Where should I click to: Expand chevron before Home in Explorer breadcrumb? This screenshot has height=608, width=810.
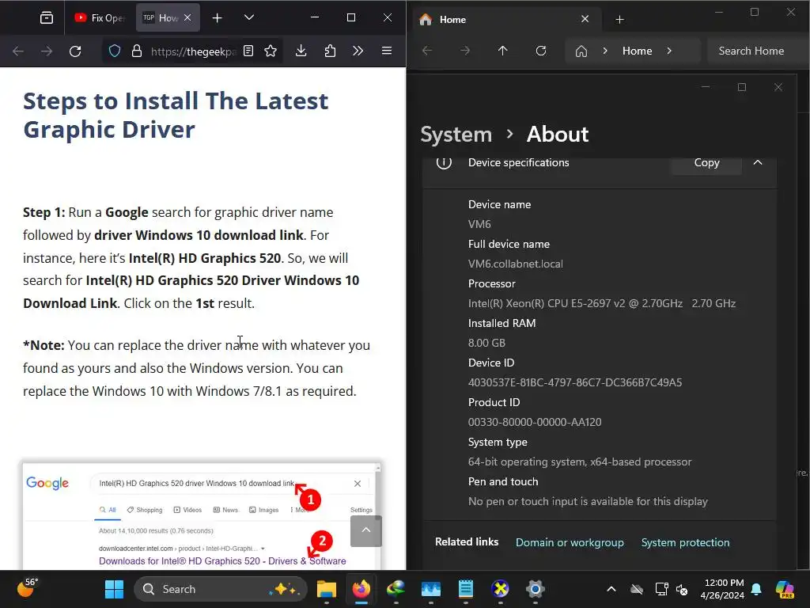click(x=605, y=51)
